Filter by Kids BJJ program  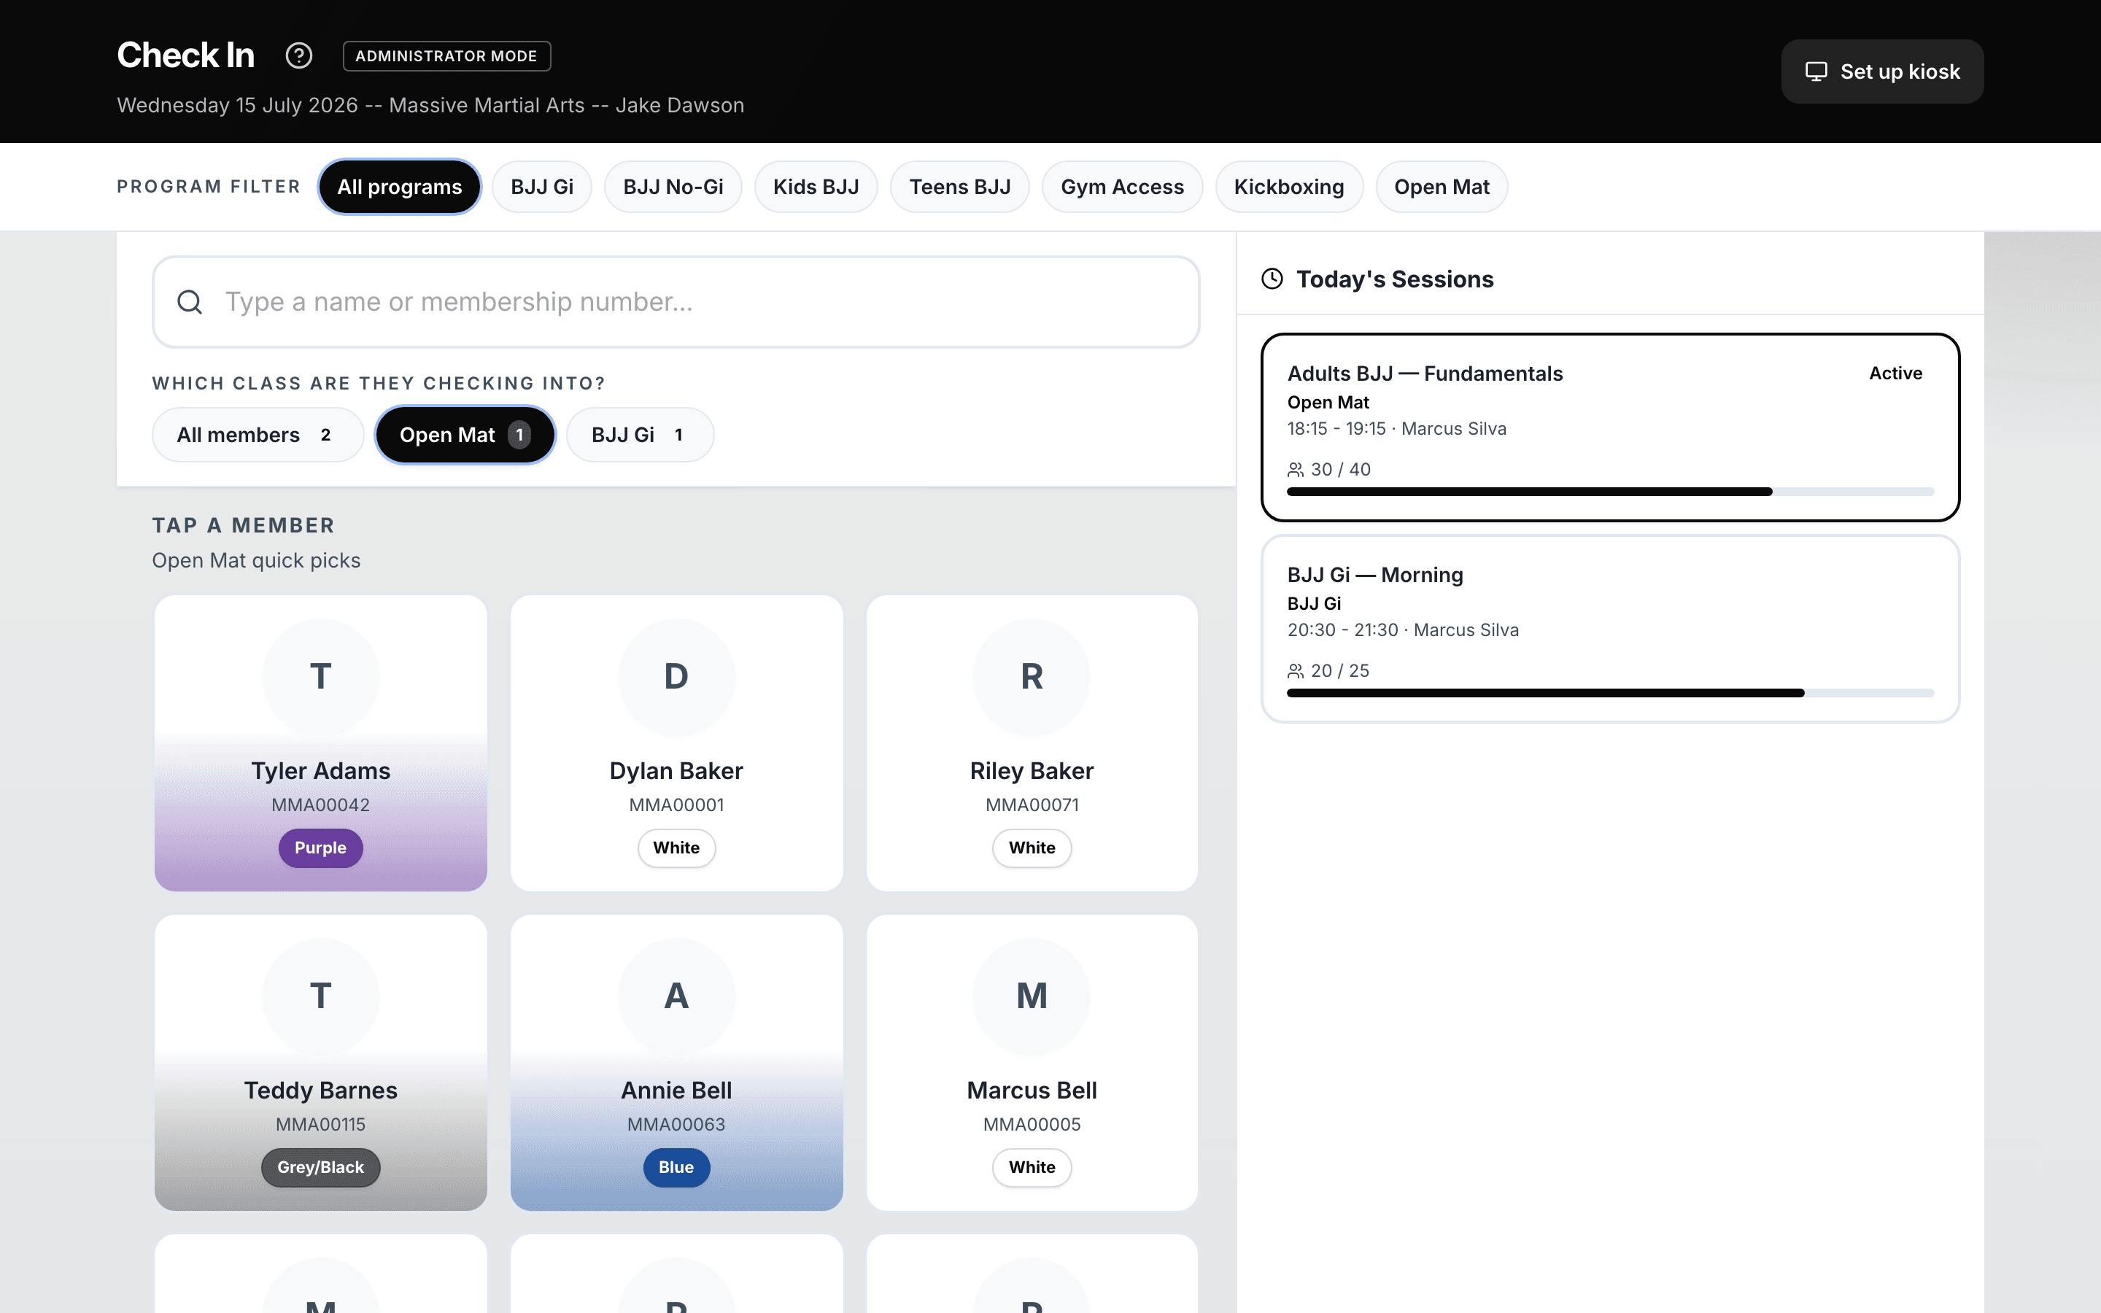(x=816, y=187)
